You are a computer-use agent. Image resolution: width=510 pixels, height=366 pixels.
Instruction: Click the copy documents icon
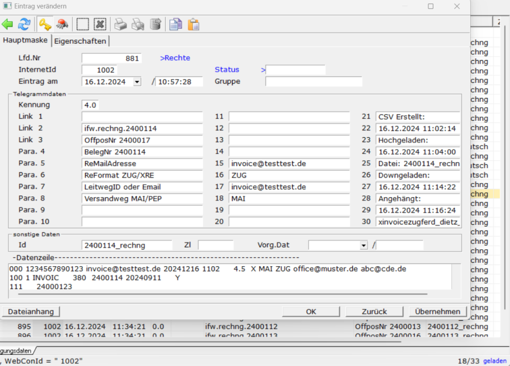pos(176,24)
